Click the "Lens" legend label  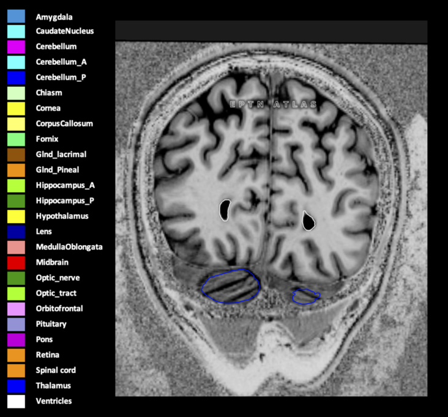[43, 232]
